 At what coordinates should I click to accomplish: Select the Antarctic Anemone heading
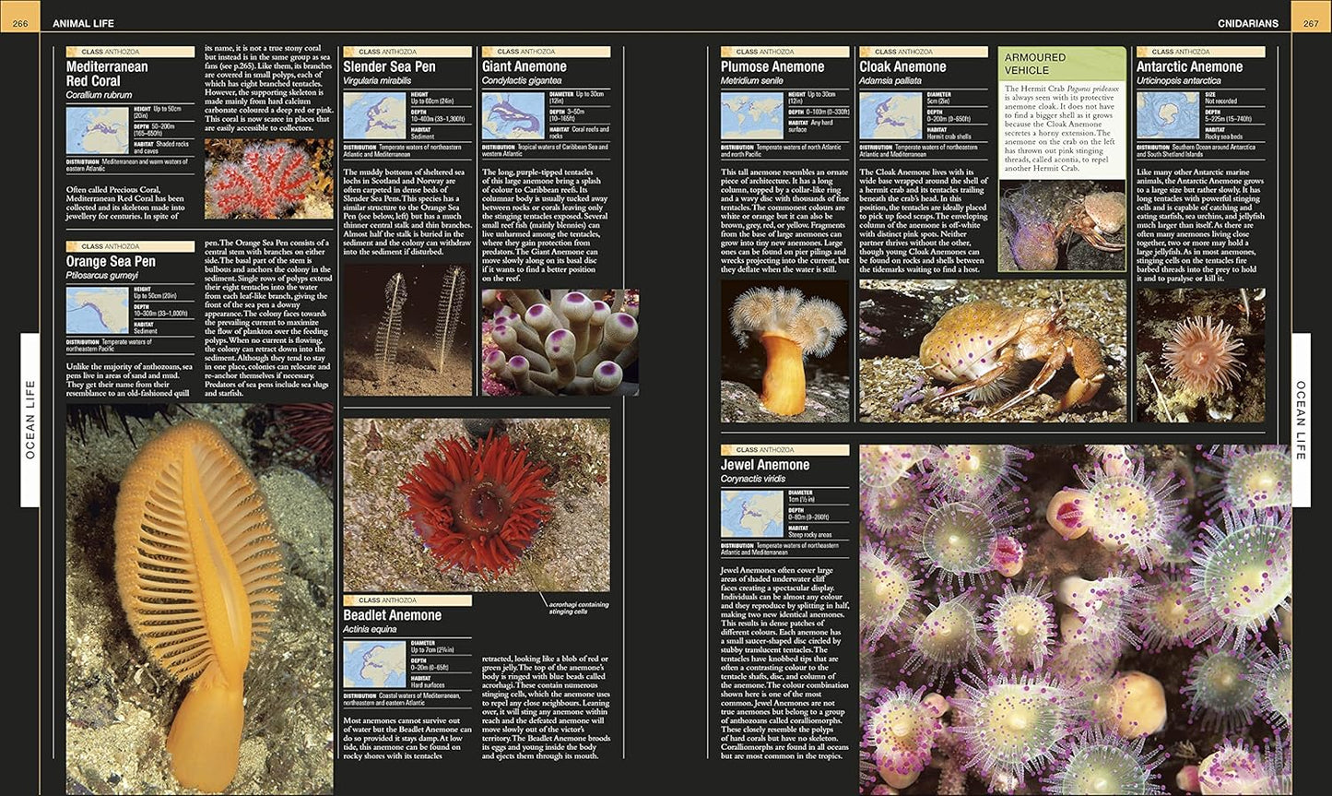[x=1189, y=67]
